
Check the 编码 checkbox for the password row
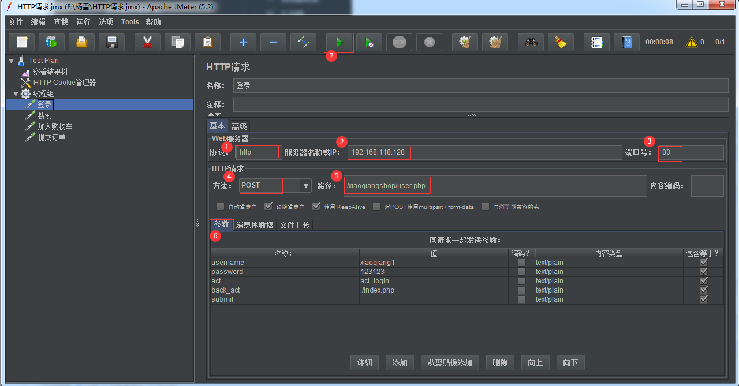coord(522,272)
